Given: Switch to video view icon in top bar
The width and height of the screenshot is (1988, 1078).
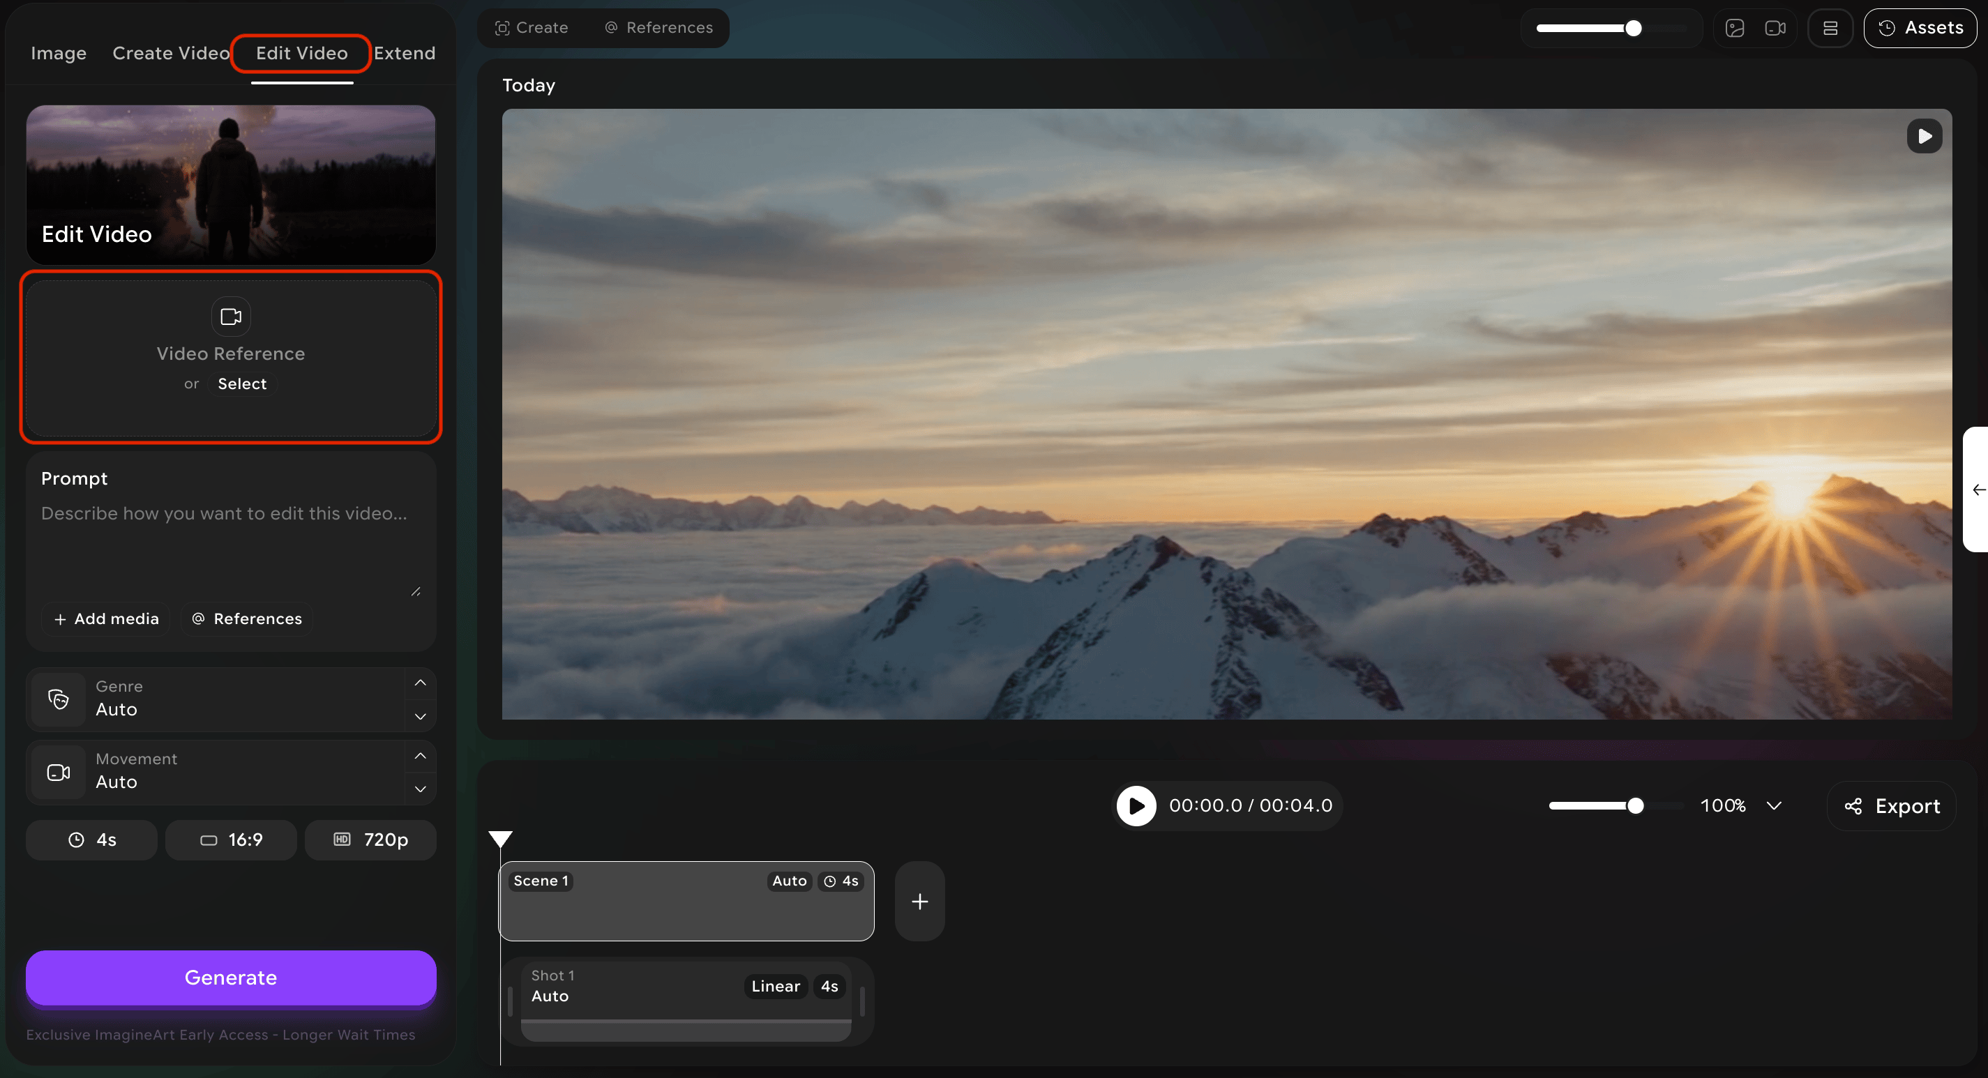Looking at the screenshot, I should pyautogui.click(x=1775, y=29).
